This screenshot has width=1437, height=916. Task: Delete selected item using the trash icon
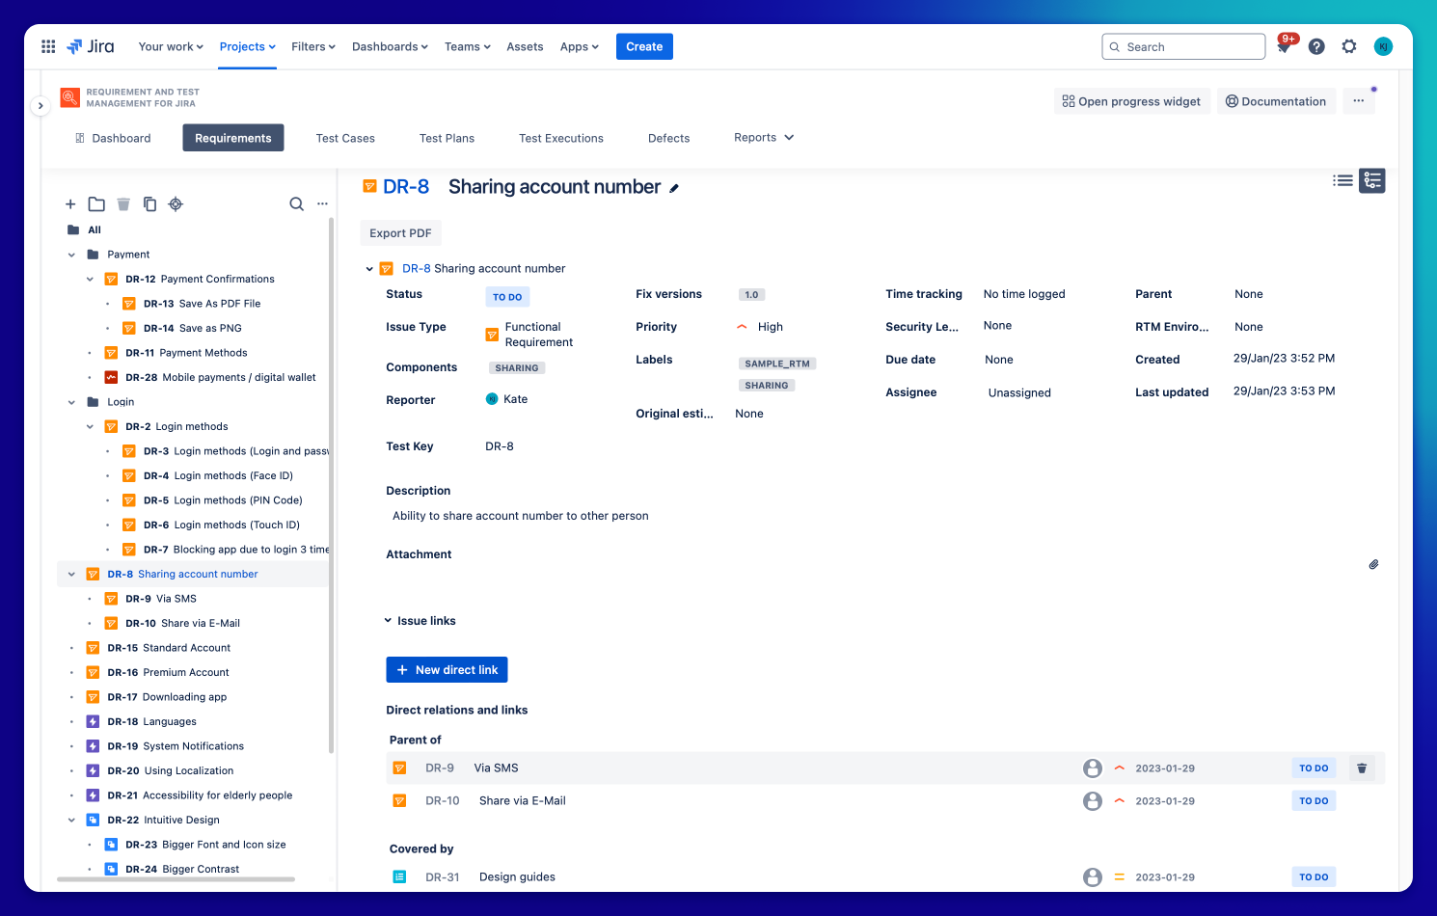(123, 203)
